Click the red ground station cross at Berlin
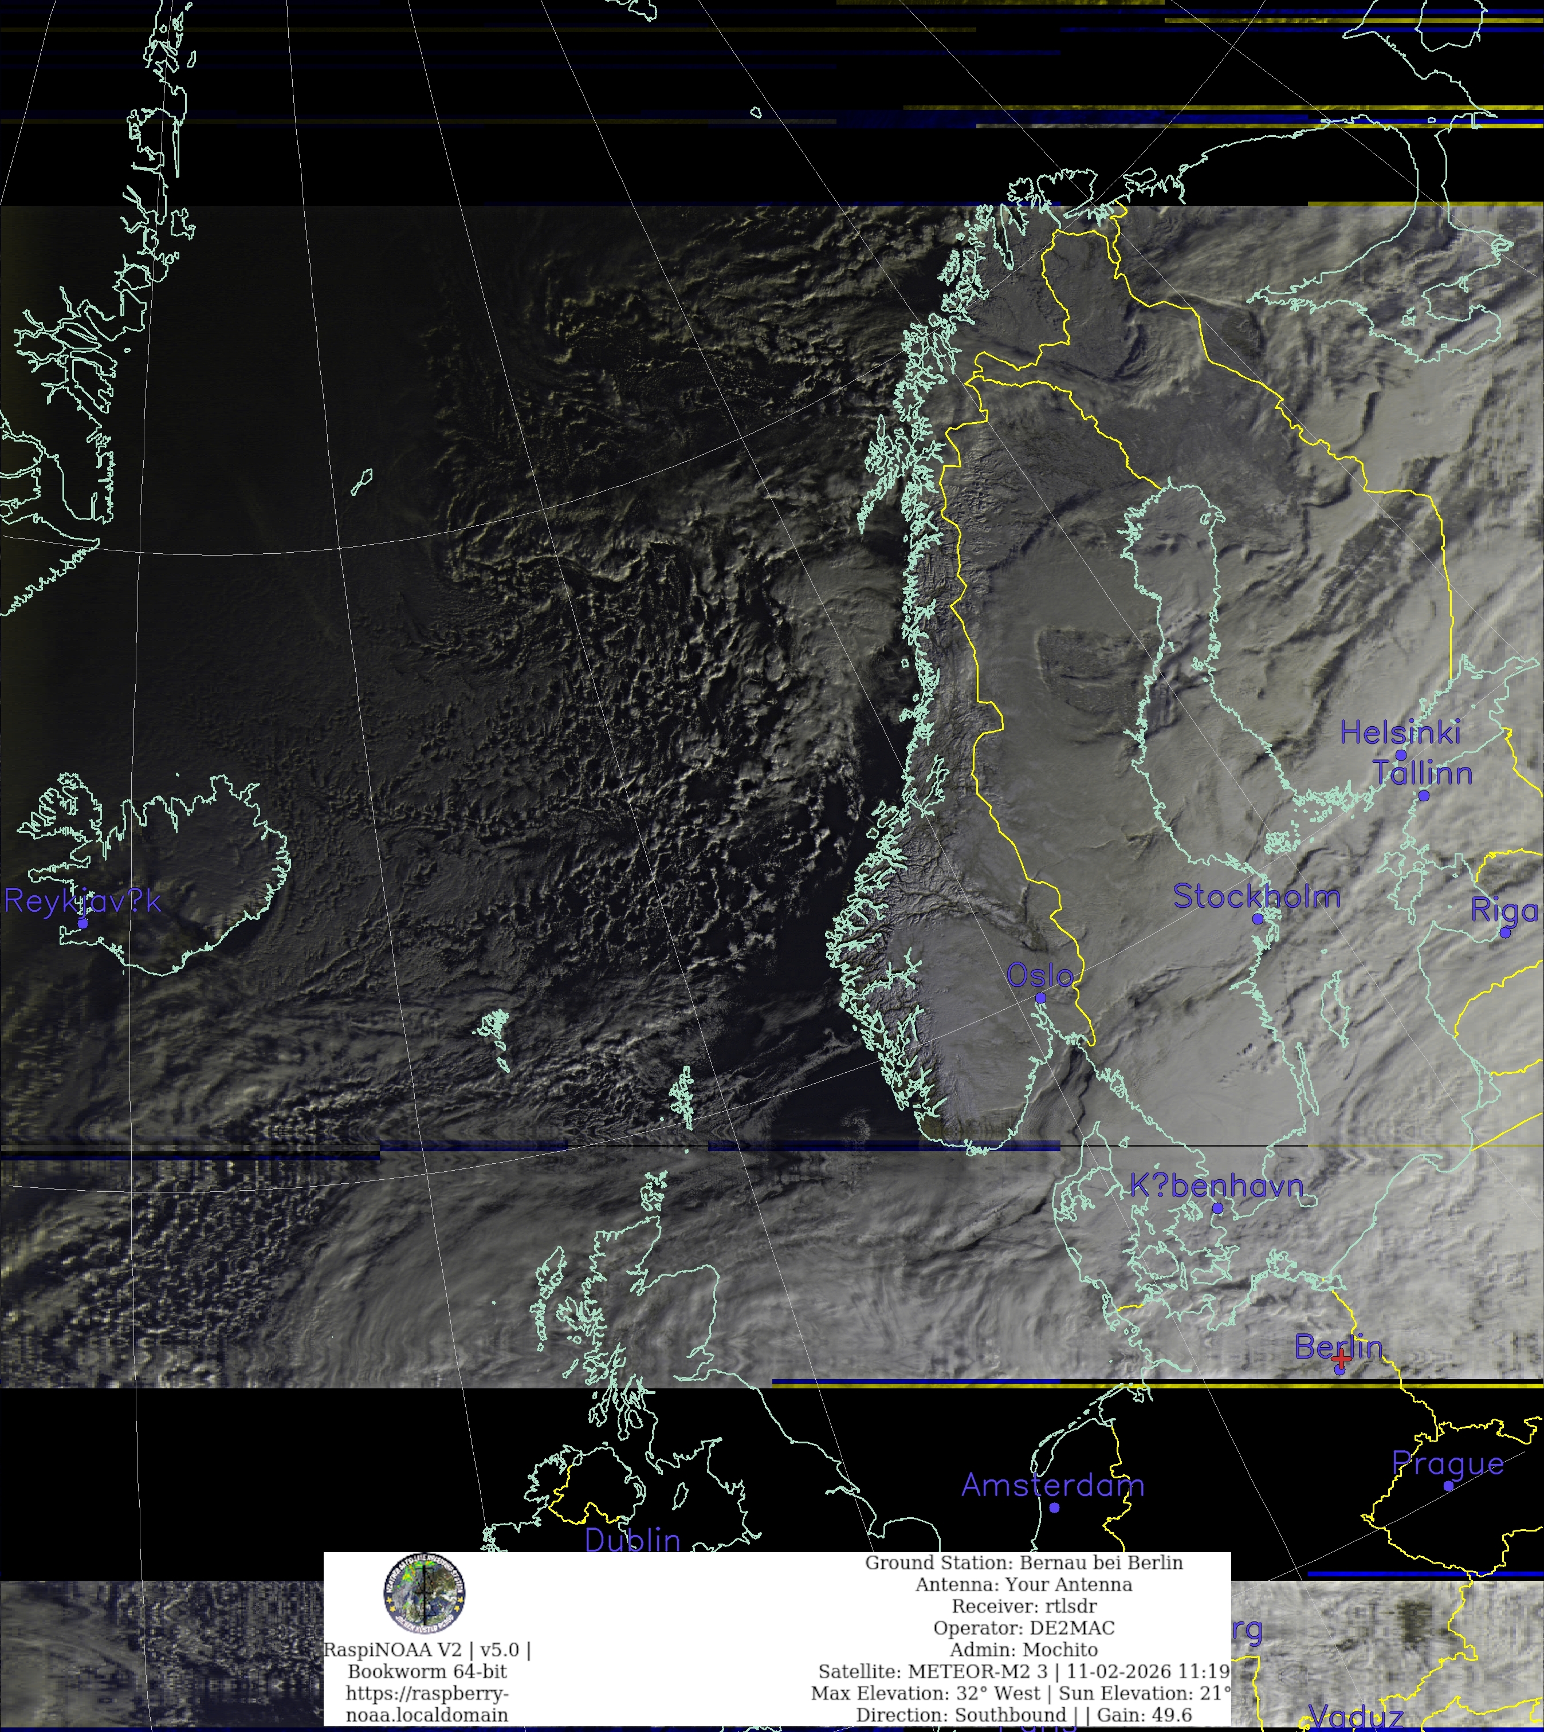Screen dimensions: 1544x1732 [x=1341, y=1360]
